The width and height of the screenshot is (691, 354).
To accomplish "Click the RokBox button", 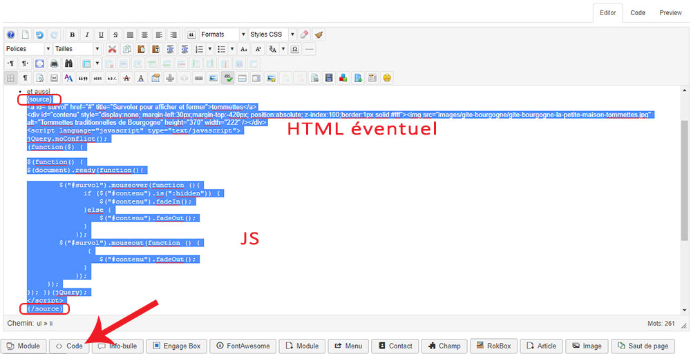I will [x=493, y=346].
